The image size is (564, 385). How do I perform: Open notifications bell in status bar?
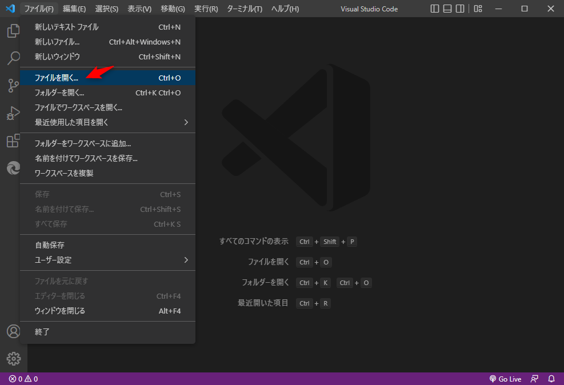(551, 379)
